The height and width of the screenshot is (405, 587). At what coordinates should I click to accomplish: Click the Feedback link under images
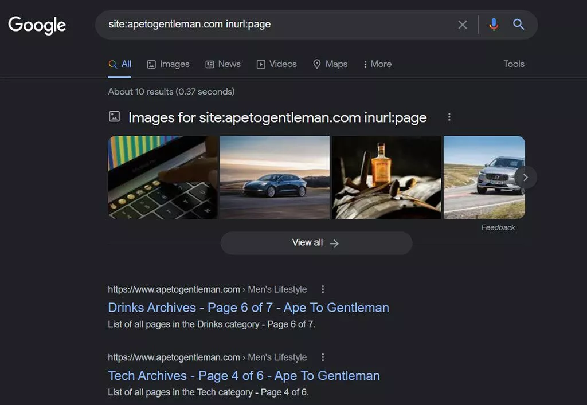[x=498, y=227]
